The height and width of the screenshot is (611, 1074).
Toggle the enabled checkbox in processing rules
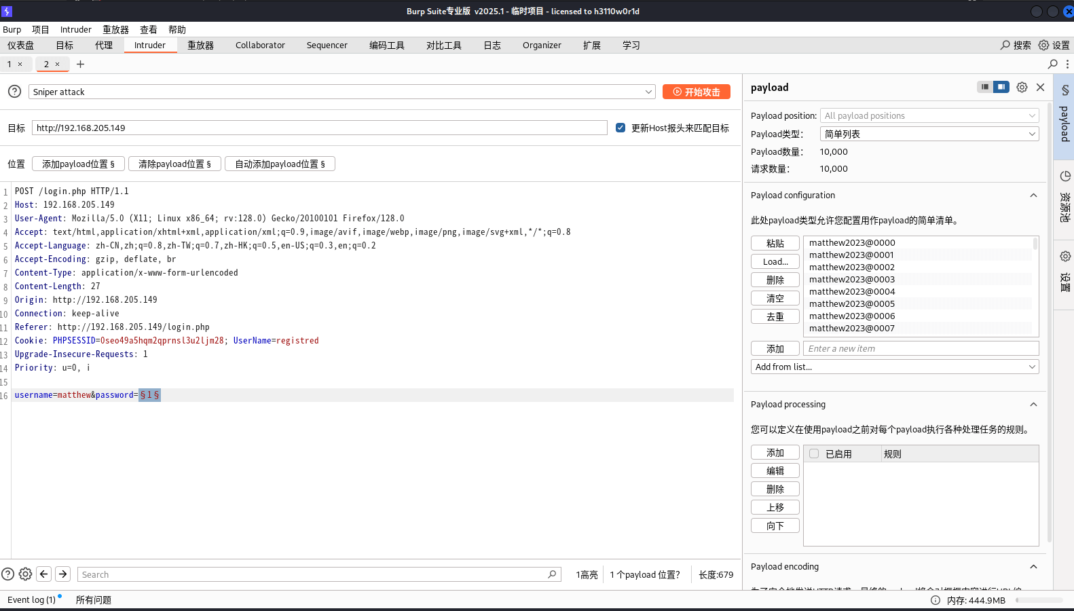click(x=814, y=453)
